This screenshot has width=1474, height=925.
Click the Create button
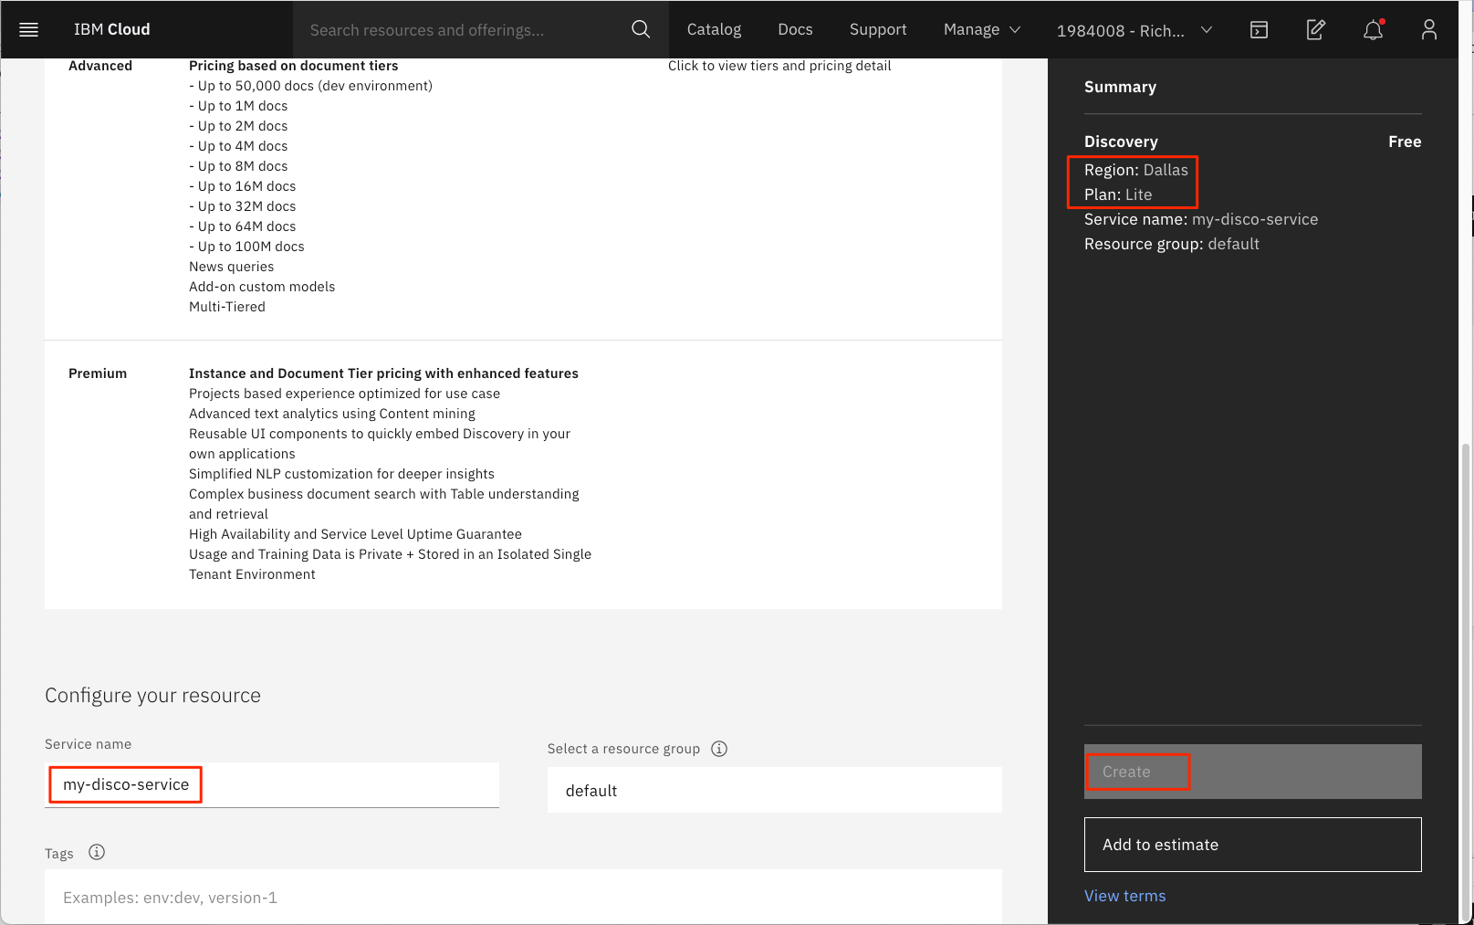1252,772
